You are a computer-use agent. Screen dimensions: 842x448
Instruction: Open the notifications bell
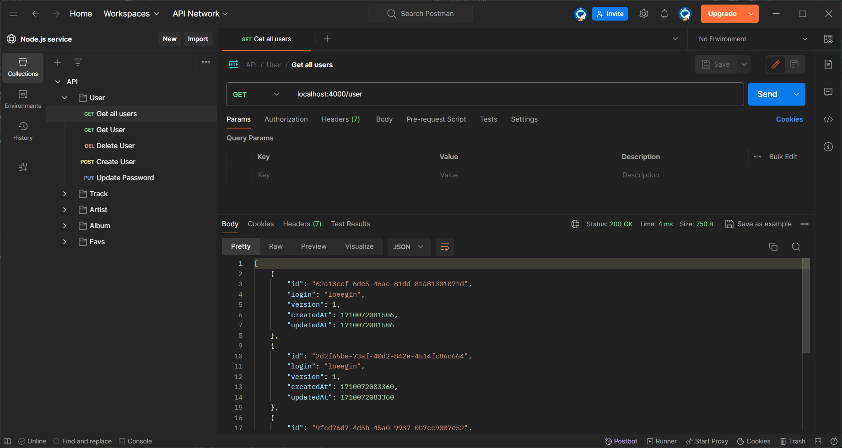pyautogui.click(x=664, y=14)
